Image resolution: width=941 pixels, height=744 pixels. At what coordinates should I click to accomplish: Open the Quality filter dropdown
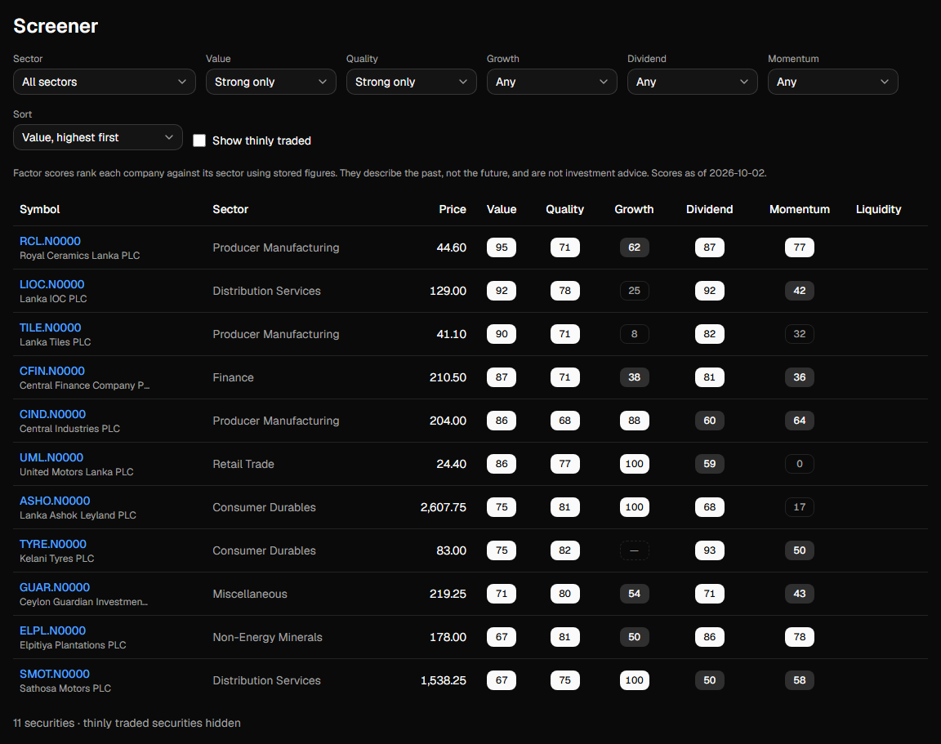(x=411, y=82)
